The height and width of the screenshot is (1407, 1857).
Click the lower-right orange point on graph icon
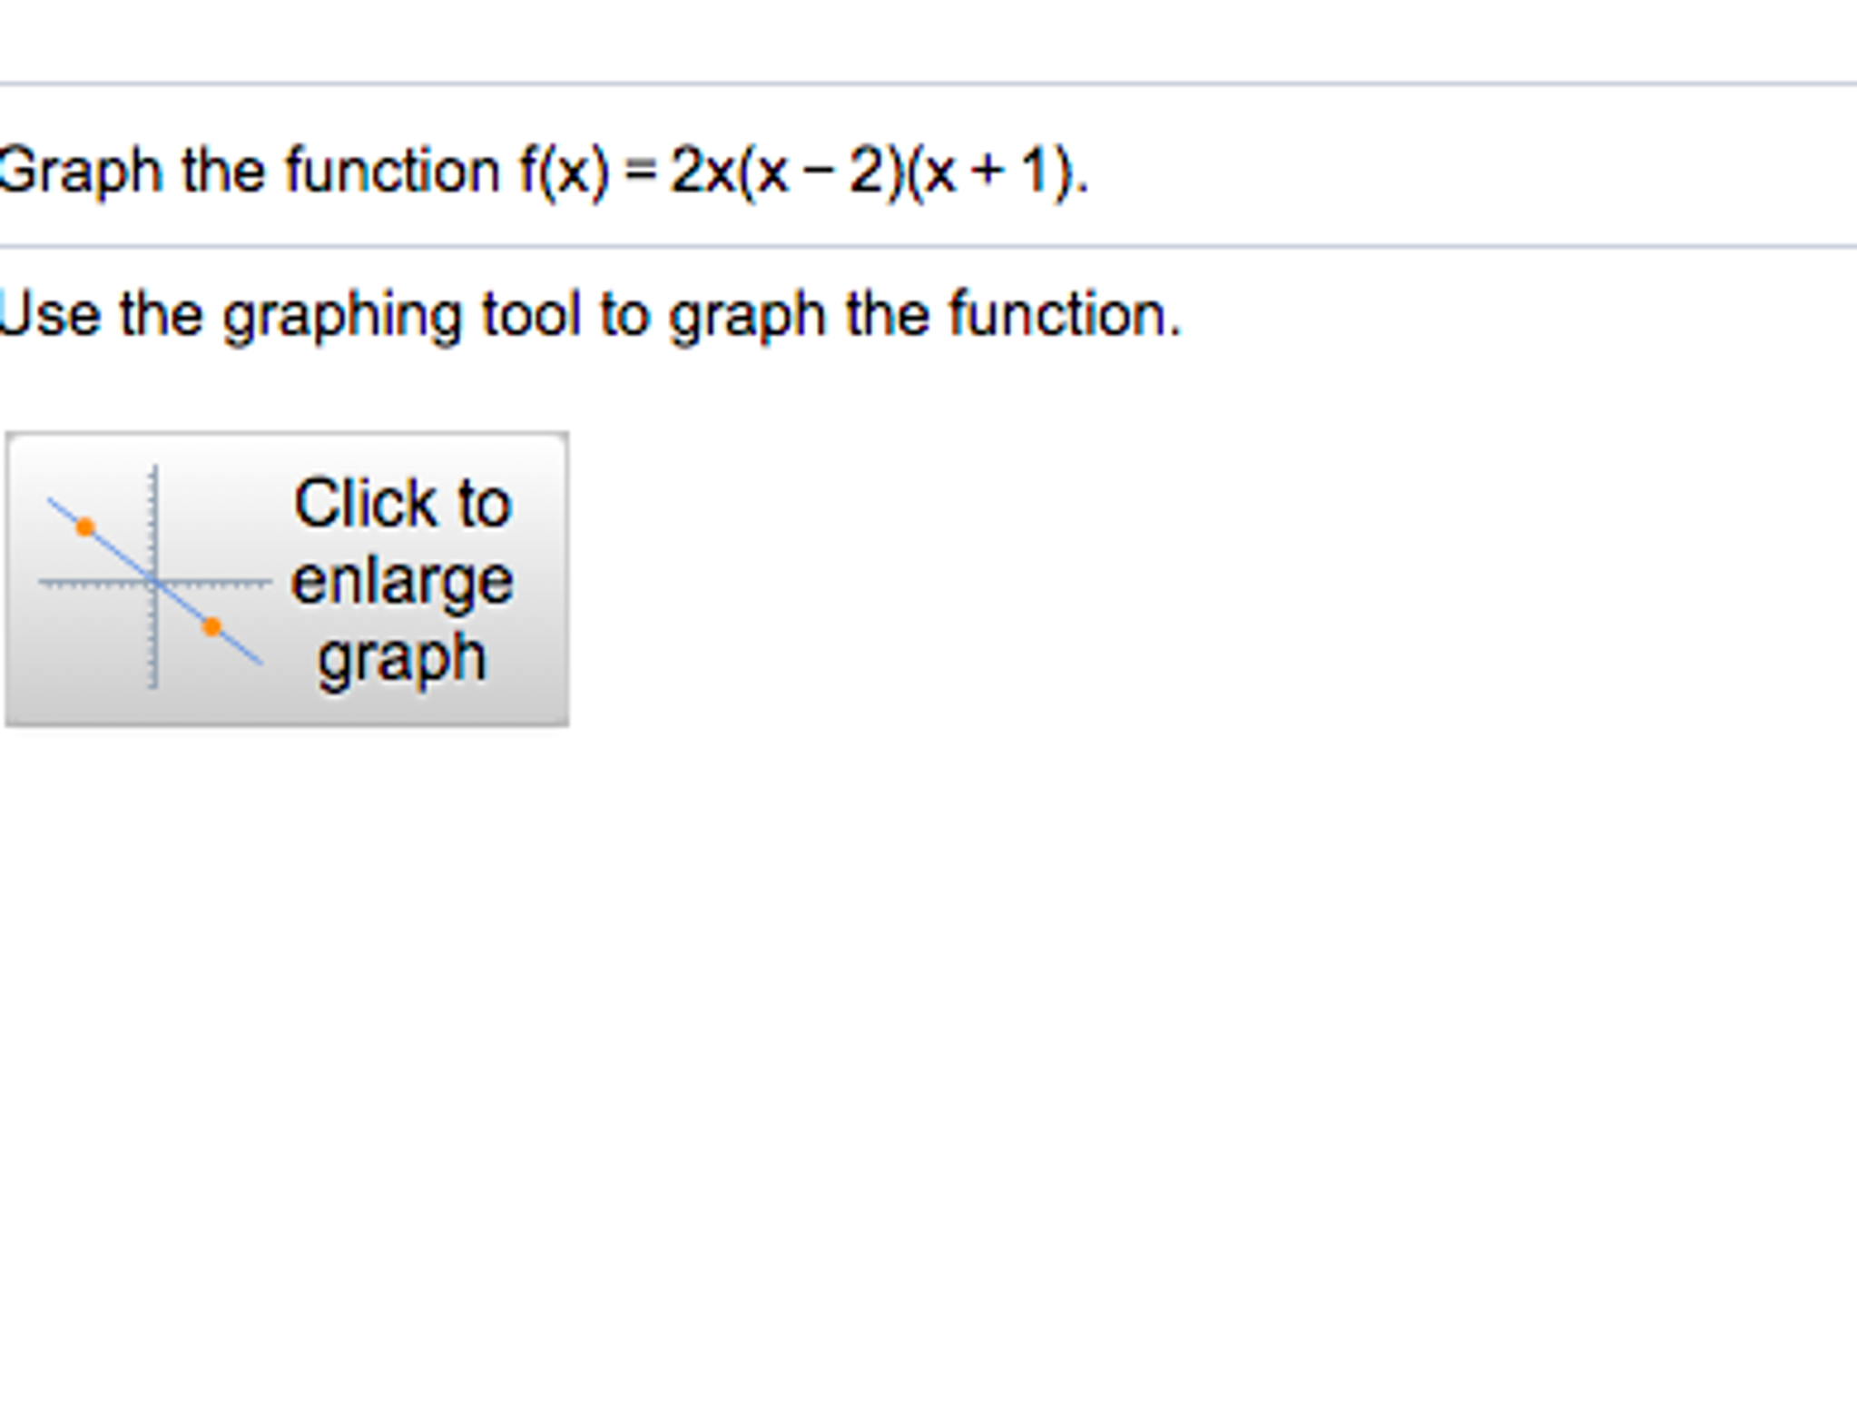tap(211, 626)
